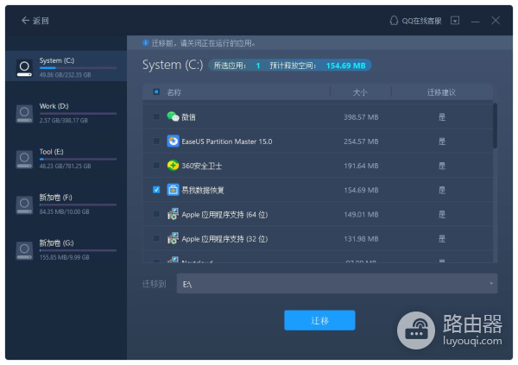The image size is (518, 365).
Task: Click the info icon before 迁移前 notice
Action: (x=145, y=43)
